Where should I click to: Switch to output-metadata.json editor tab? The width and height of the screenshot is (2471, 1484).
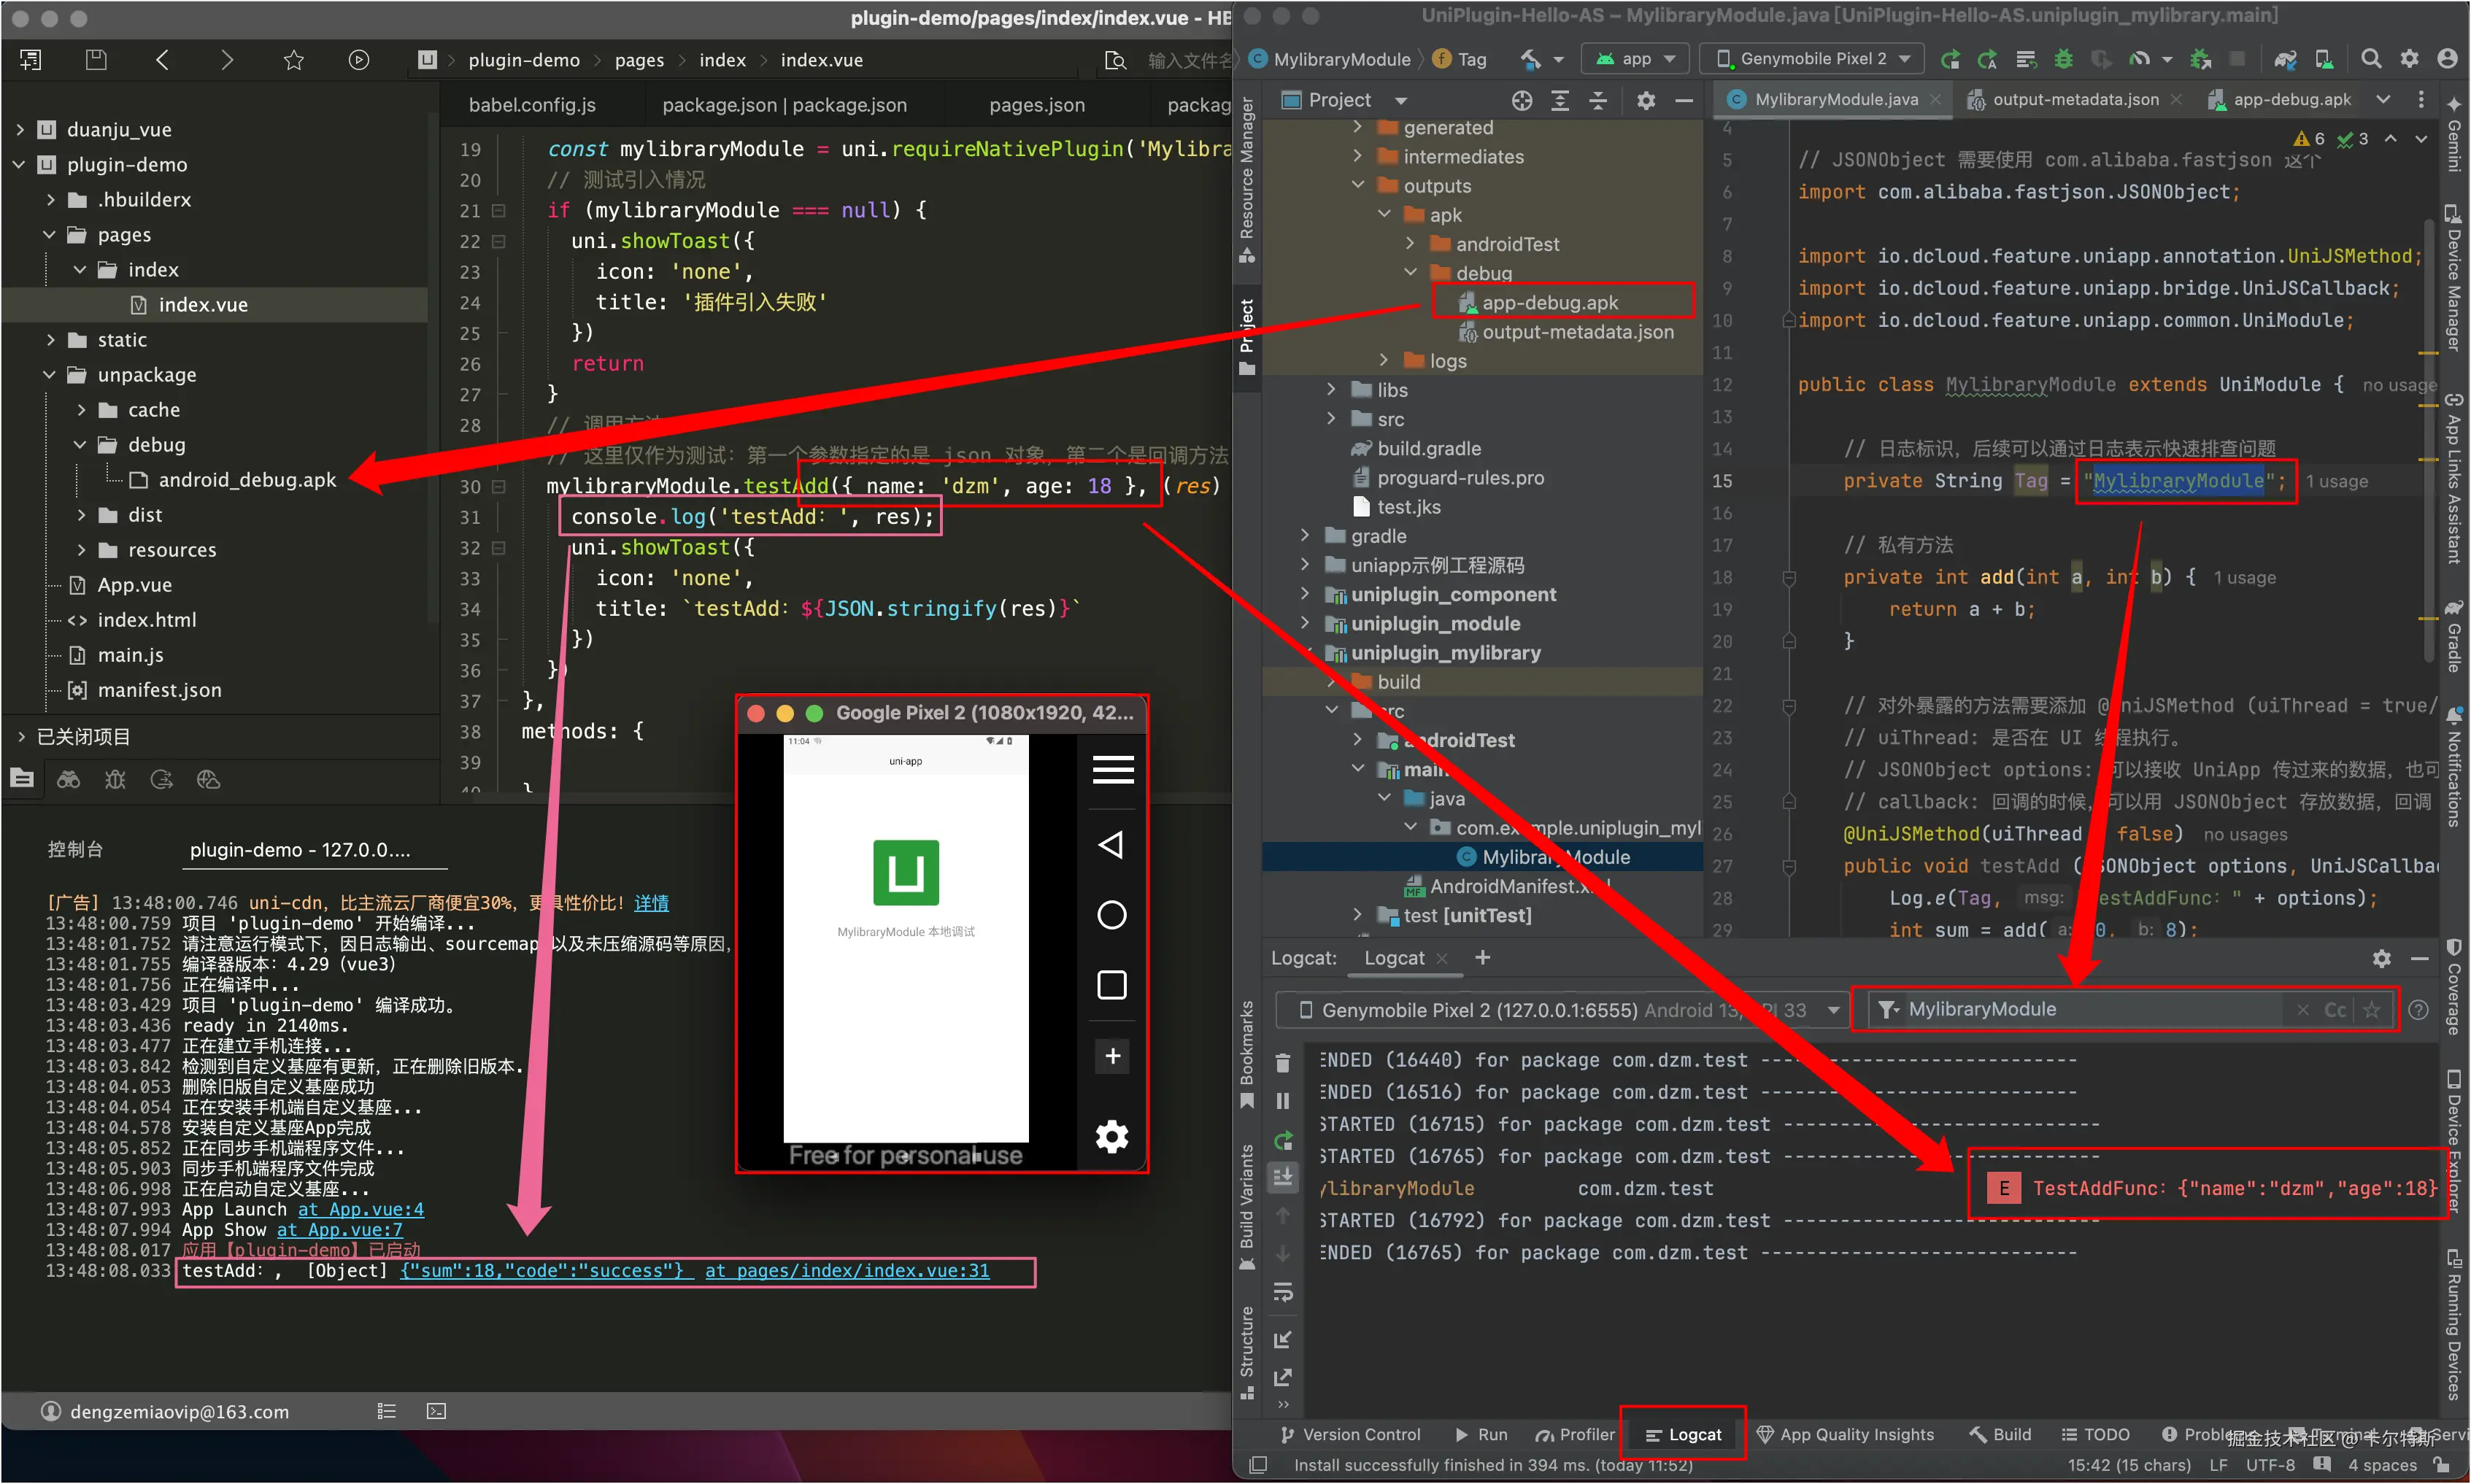tap(2075, 100)
